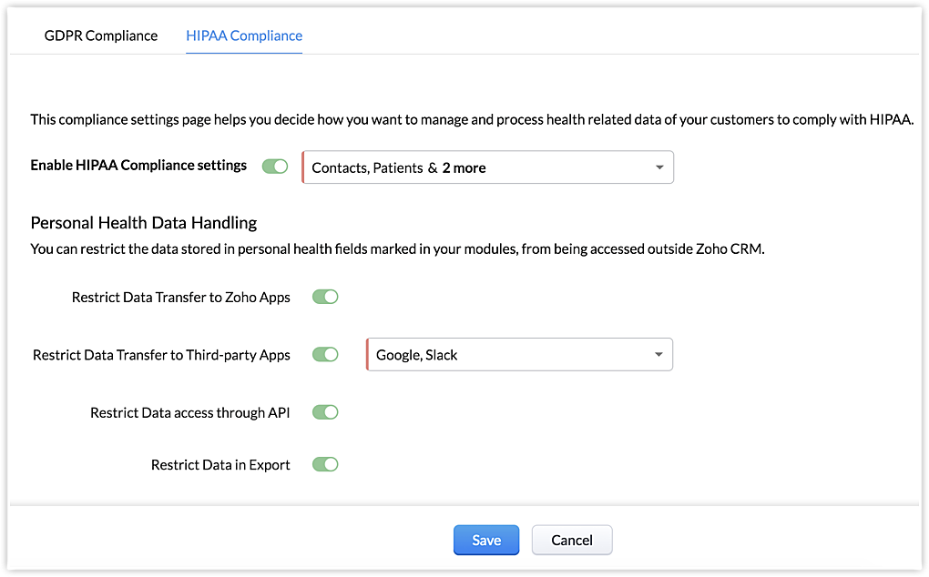The width and height of the screenshot is (929, 577).
Task: Select the HIPAA Compliance tab
Action: (x=244, y=35)
